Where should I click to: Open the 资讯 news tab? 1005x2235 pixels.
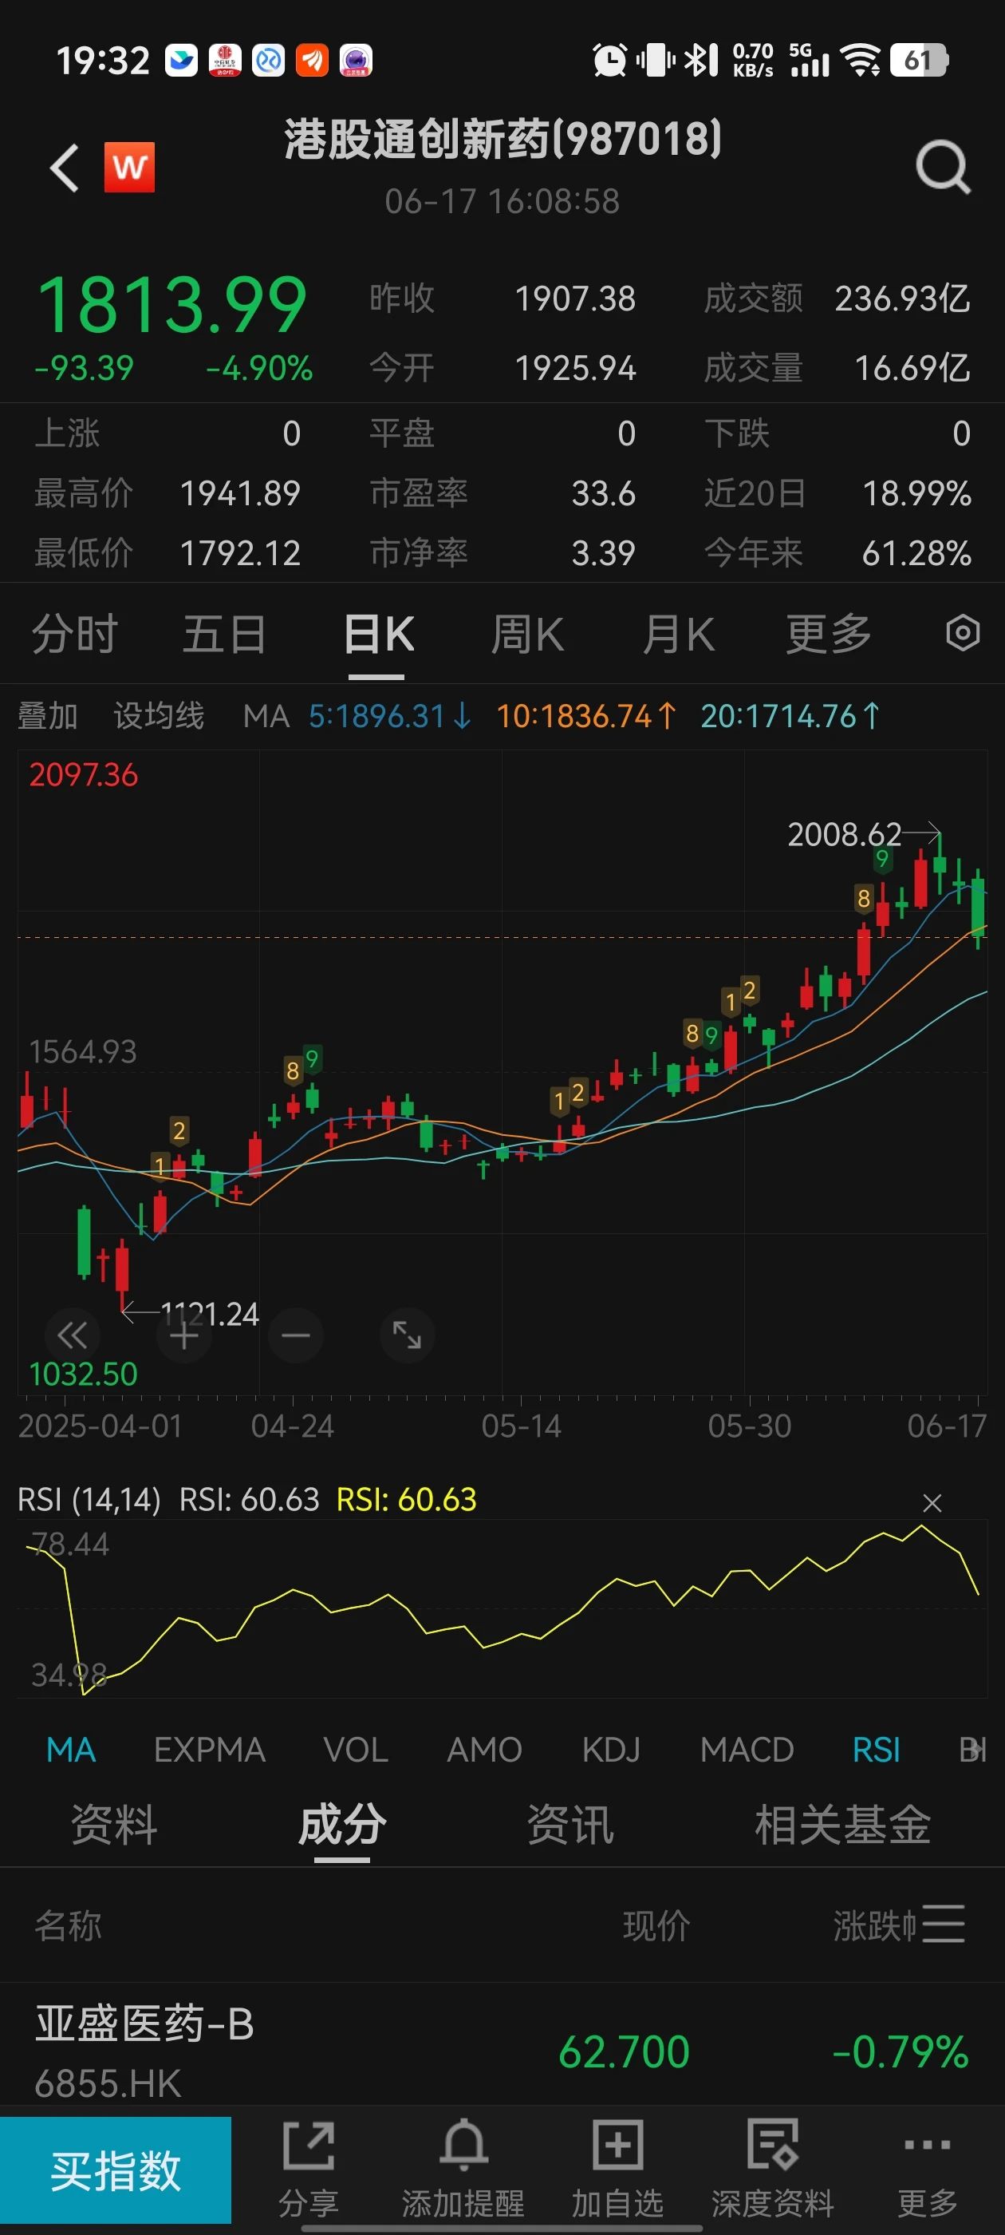[x=570, y=1824]
